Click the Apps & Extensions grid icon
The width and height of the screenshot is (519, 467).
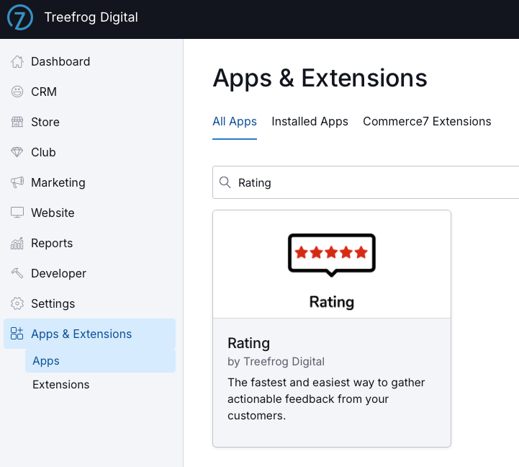pos(17,334)
